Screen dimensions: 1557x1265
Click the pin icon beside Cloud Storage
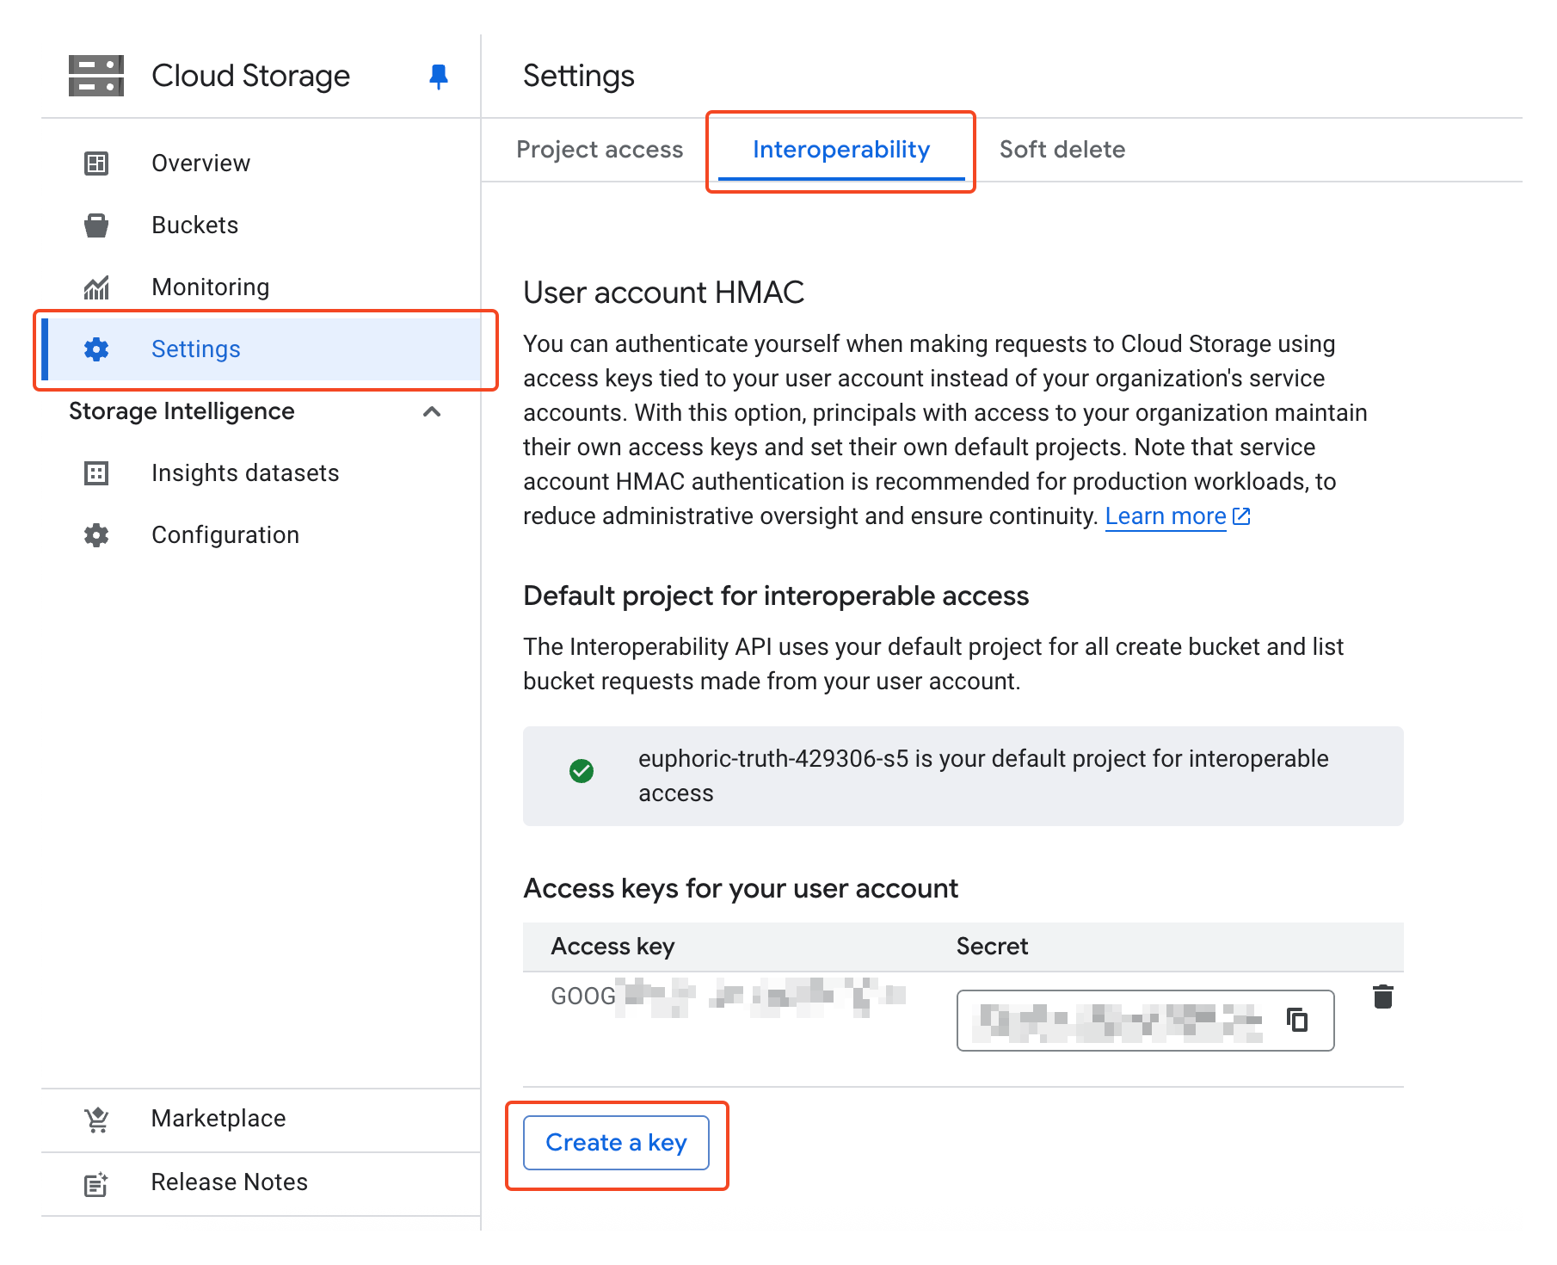click(x=439, y=77)
